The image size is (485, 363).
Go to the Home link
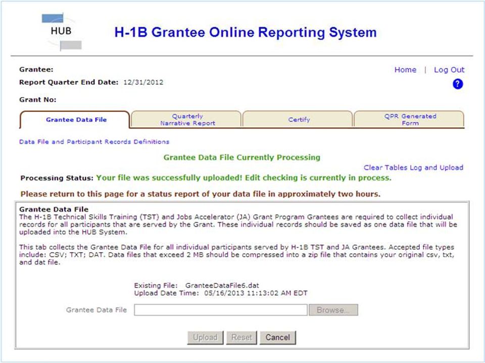(x=405, y=70)
